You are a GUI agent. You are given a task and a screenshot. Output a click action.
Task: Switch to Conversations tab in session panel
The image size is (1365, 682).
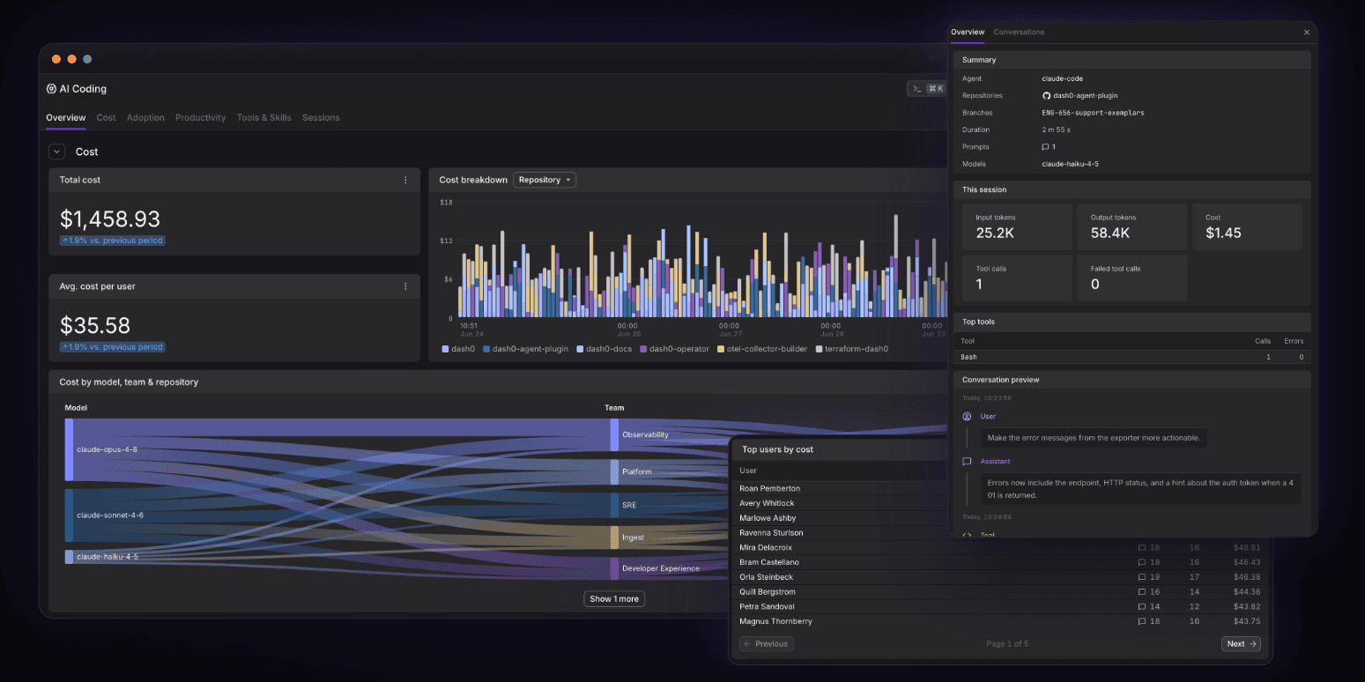click(1019, 32)
